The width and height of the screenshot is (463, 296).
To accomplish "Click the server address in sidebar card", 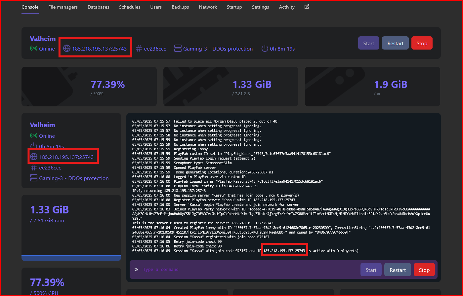I will [66, 157].
